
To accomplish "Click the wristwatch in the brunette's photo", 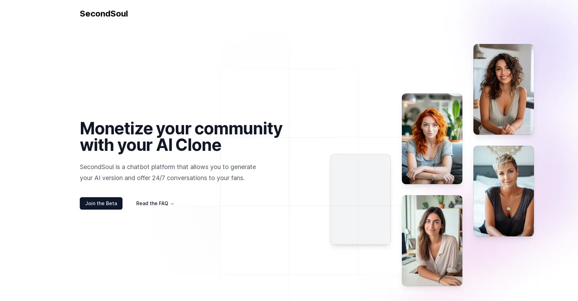I will (440, 278).
